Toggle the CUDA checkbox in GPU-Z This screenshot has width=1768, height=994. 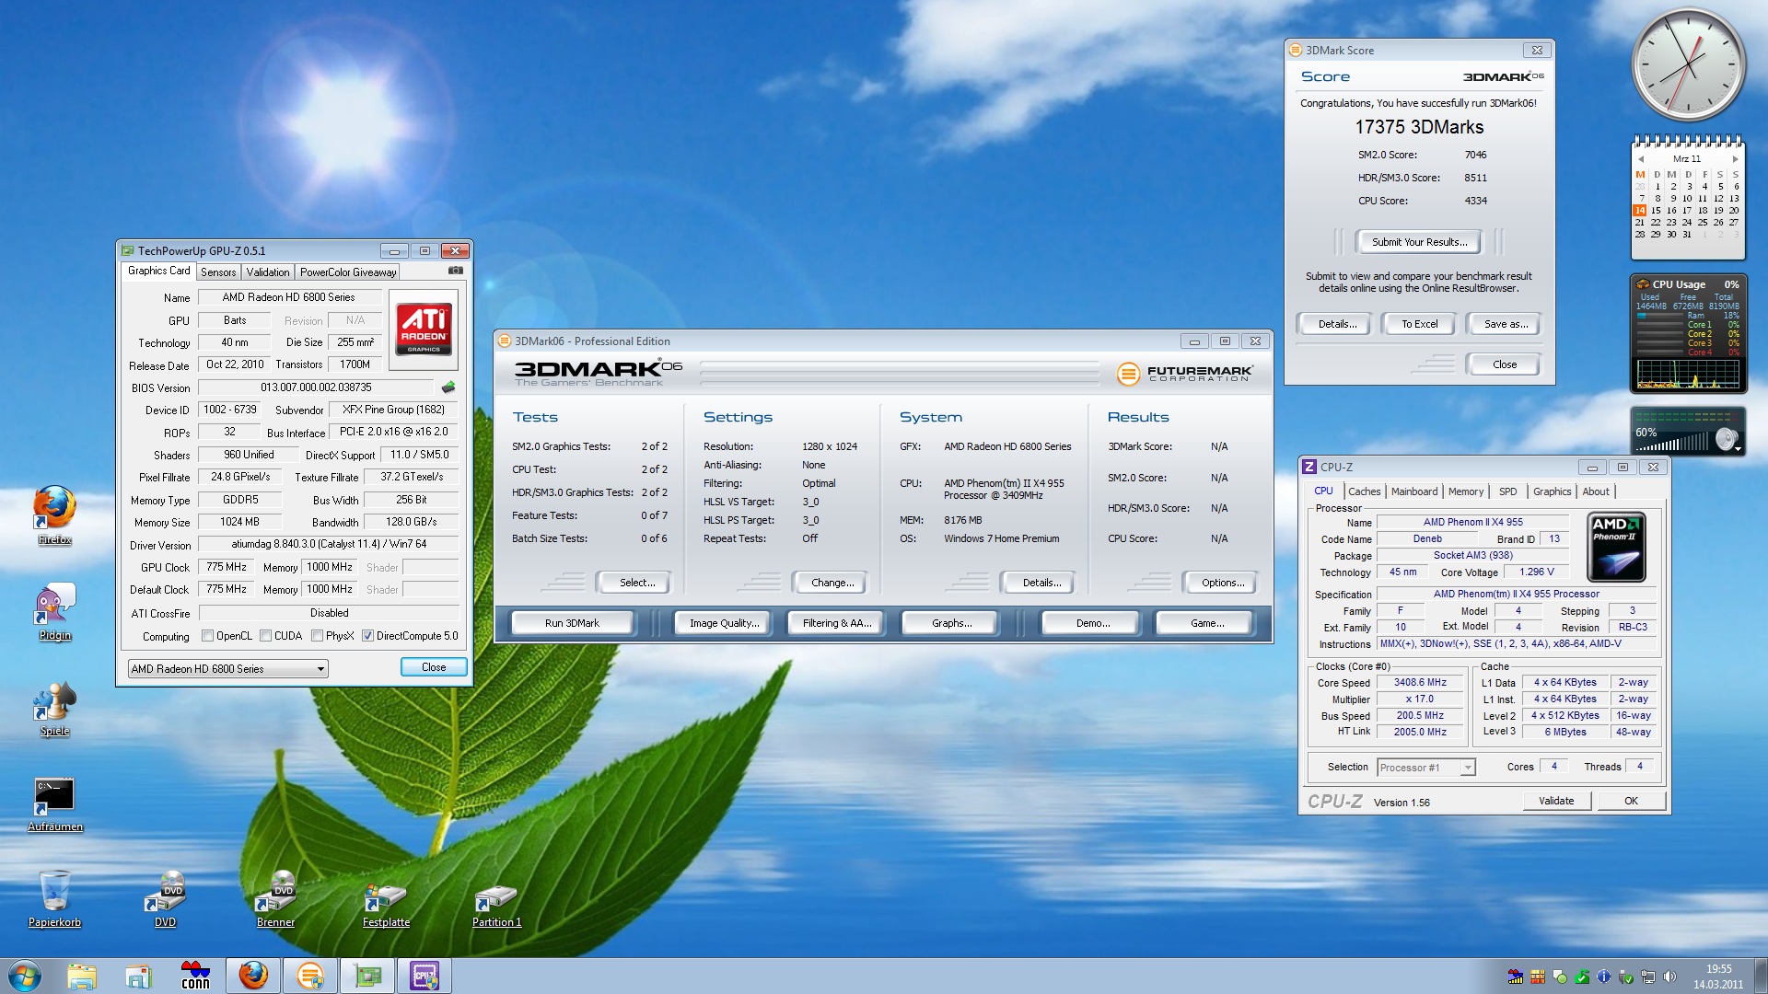(x=266, y=636)
